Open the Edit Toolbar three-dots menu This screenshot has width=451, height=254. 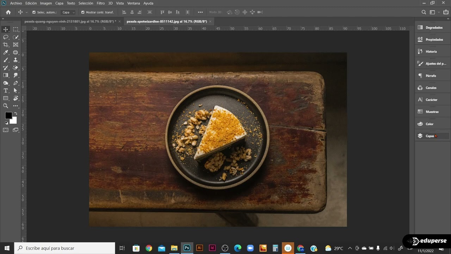tap(16, 106)
